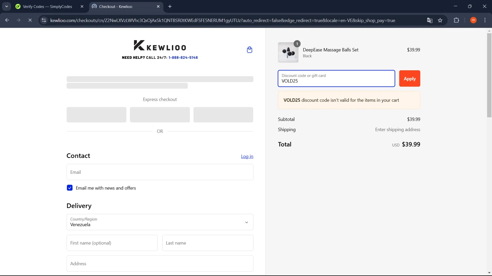This screenshot has height=276, width=492.
Task: Click the Address input field
Action: (x=160, y=264)
